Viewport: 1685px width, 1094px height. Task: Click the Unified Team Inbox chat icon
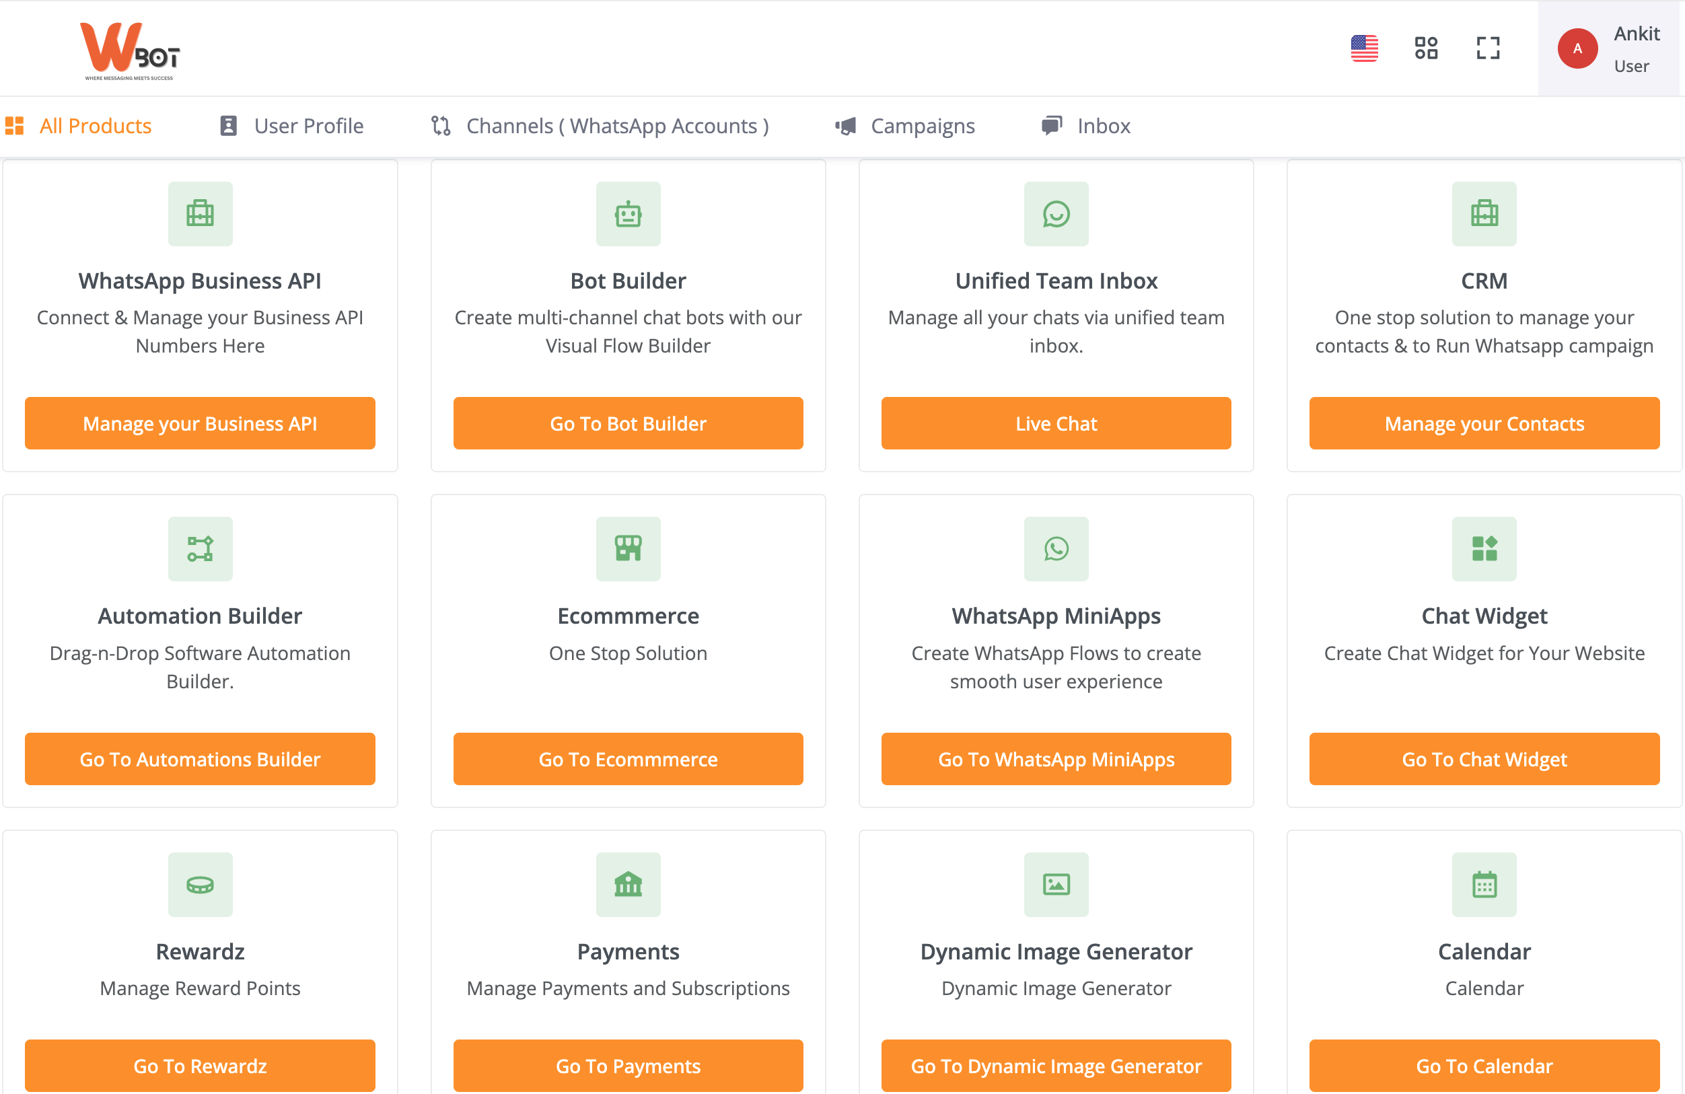click(x=1056, y=214)
